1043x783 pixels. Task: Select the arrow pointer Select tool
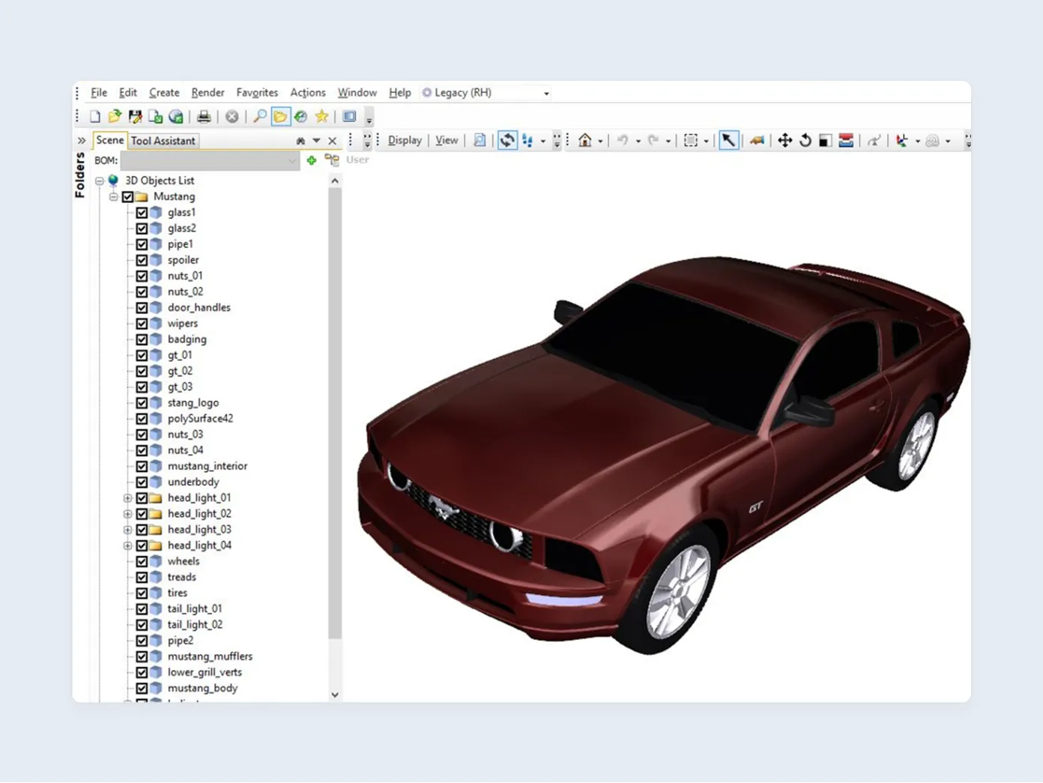click(x=728, y=140)
